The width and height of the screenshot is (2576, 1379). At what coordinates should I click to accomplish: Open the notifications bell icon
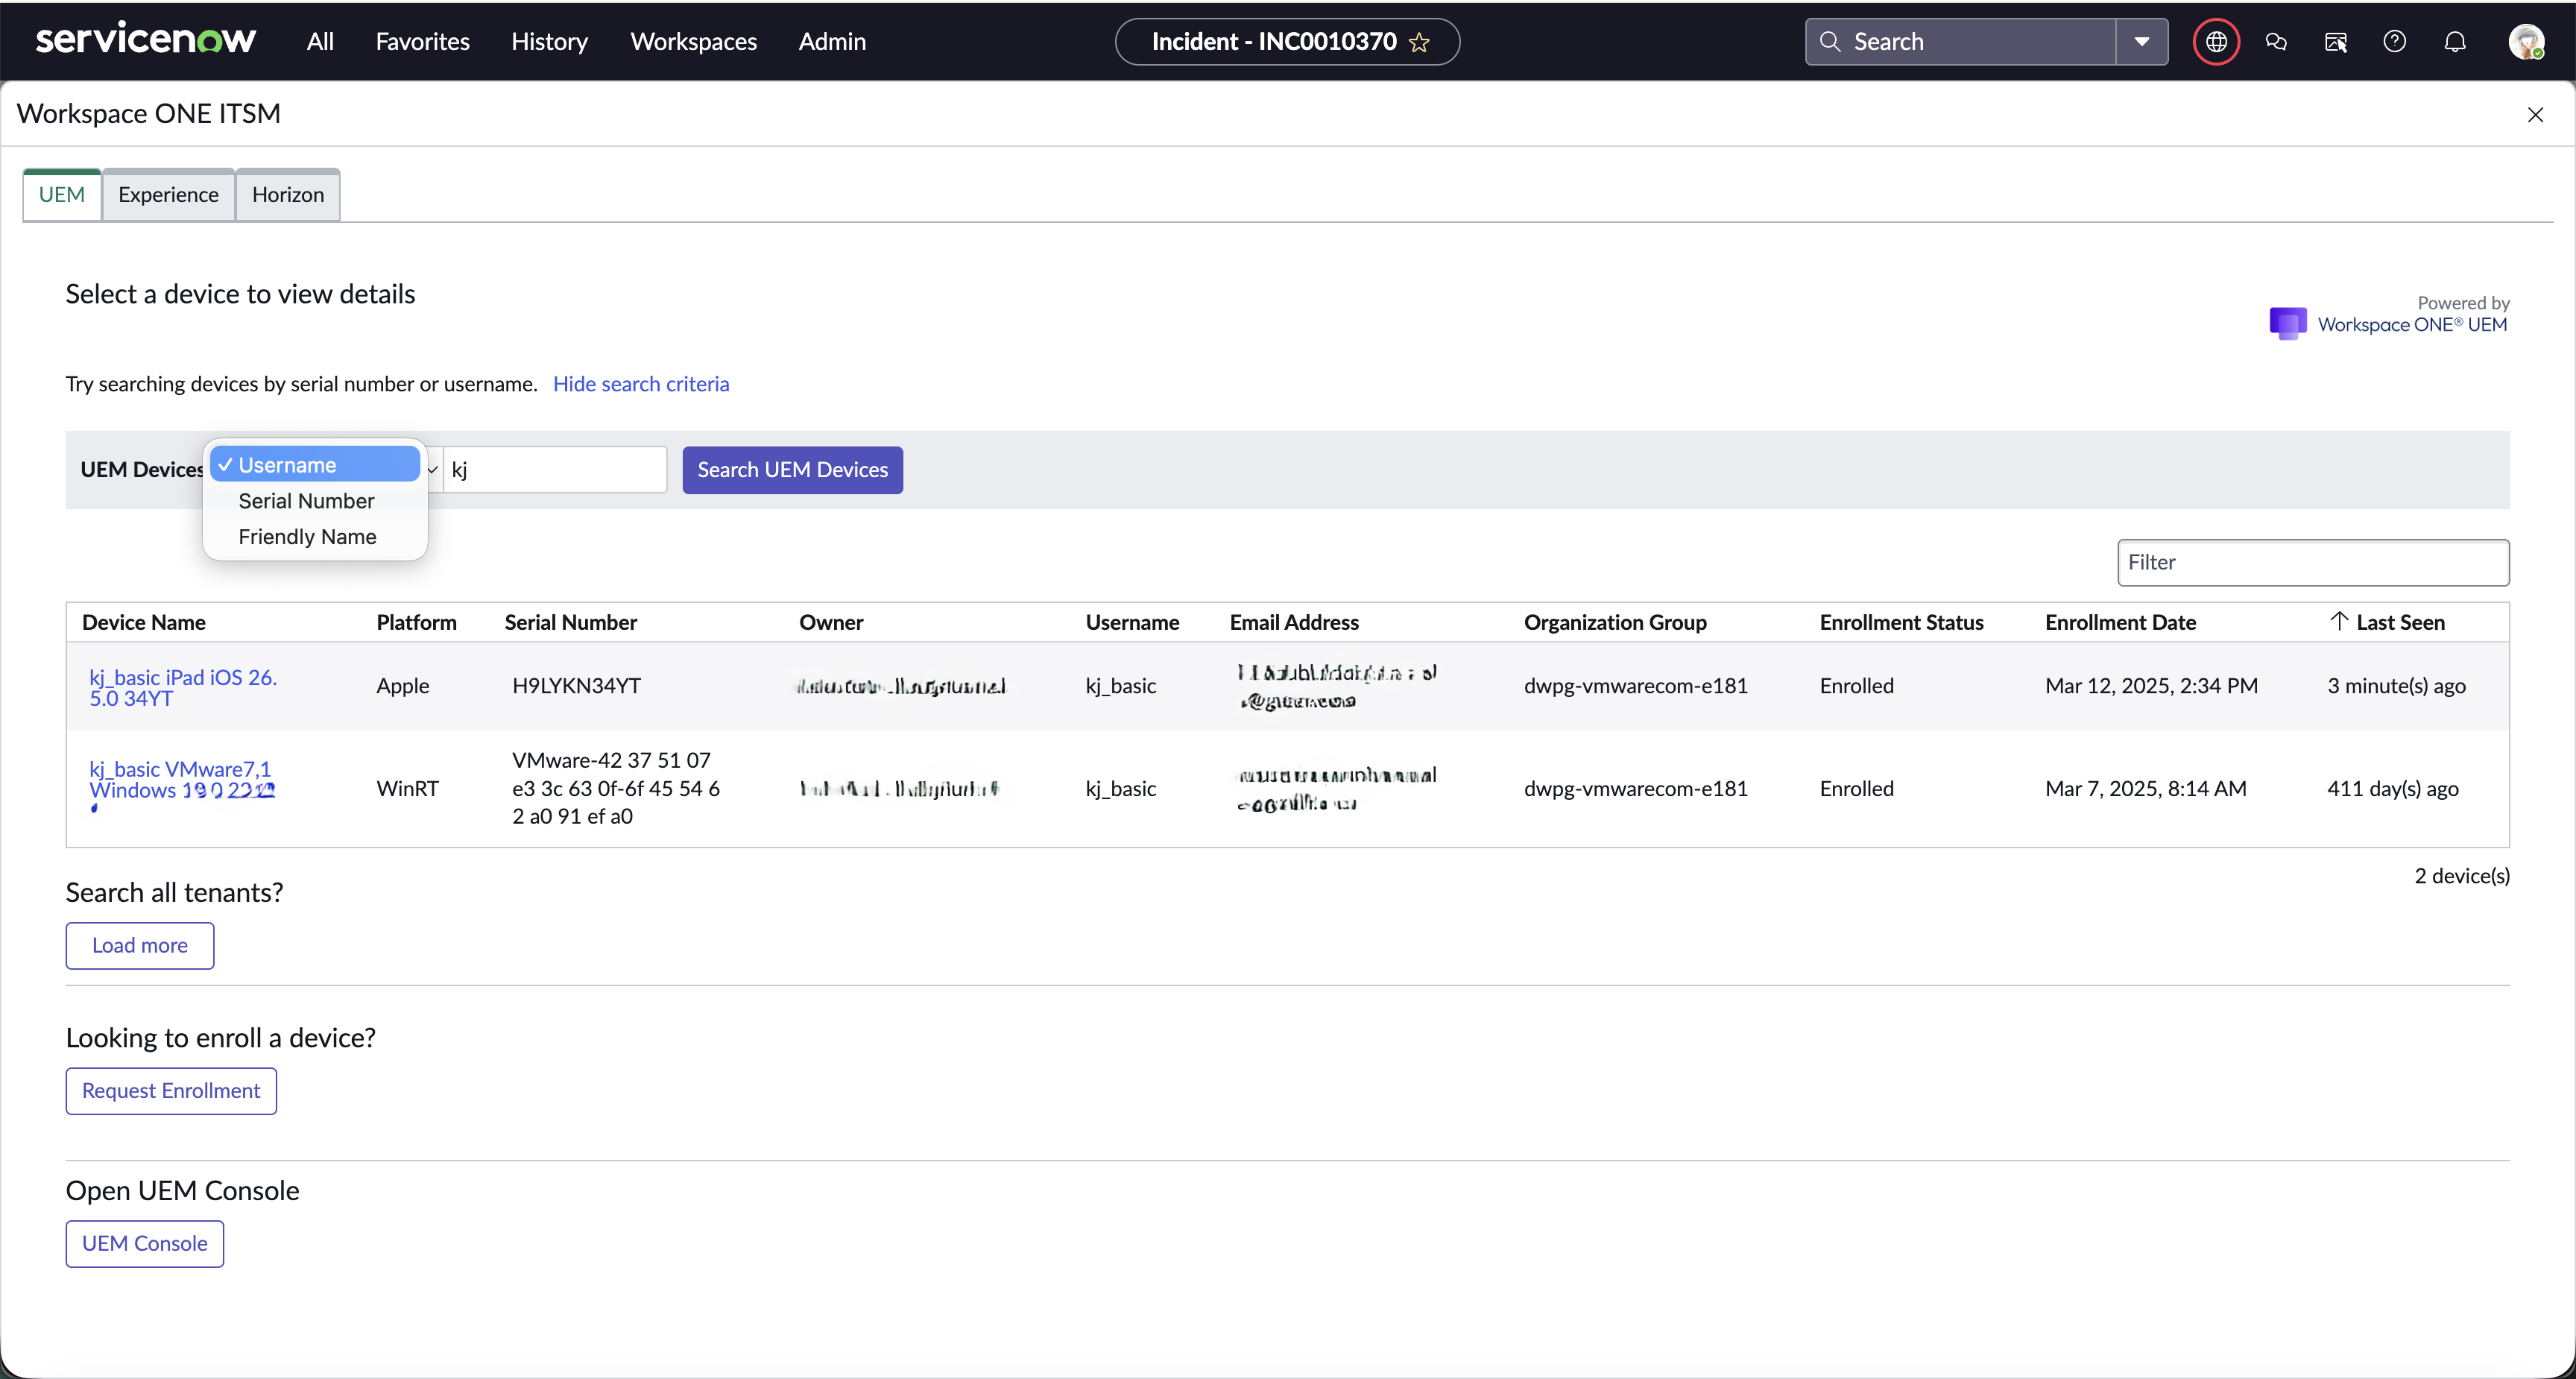(2455, 42)
